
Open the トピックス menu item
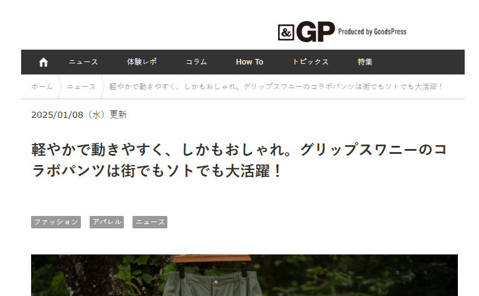(310, 62)
